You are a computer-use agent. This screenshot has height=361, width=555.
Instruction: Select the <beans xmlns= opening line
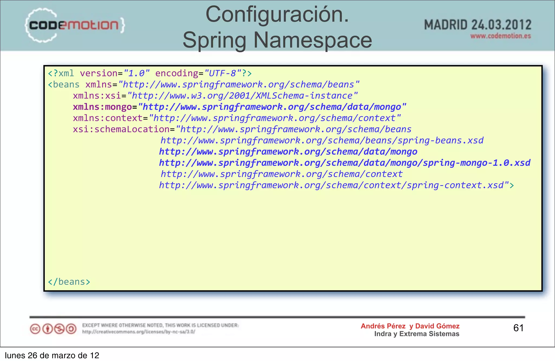(x=204, y=85)
